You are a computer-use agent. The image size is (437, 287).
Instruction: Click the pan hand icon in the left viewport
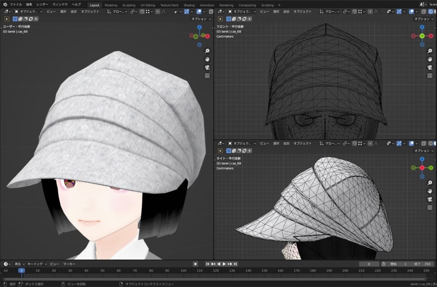[x=207, y=59]
